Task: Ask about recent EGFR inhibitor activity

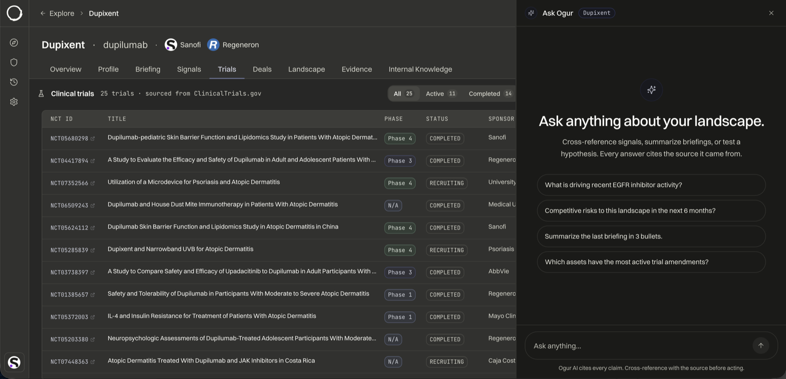Action: click(x=651, y=185)
